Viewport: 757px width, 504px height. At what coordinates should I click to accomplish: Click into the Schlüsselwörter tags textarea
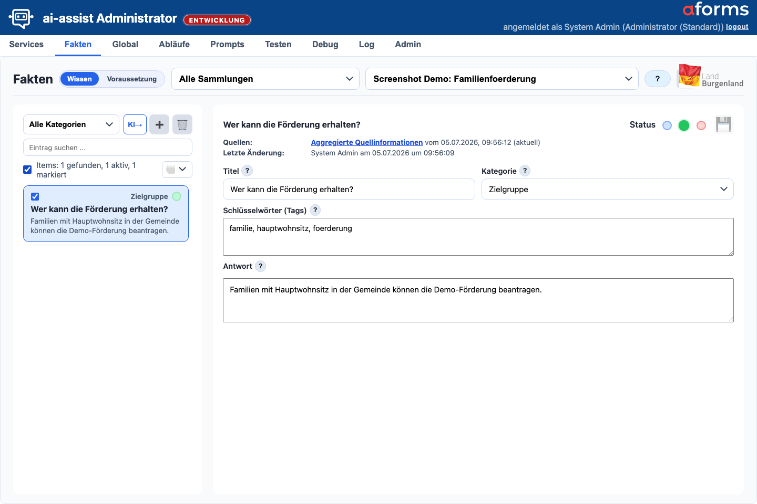(478, 237)
